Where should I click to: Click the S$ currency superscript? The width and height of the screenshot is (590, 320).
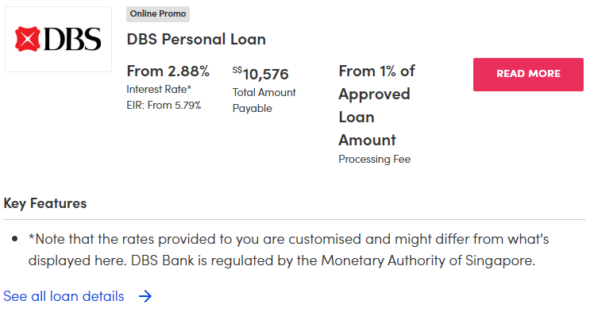237,70
